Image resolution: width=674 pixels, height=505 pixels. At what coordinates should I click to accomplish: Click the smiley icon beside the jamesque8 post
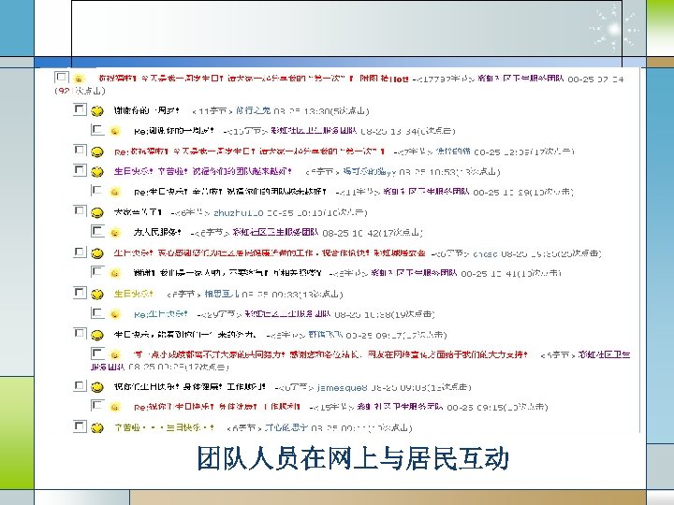pyautogui.click(x=97, y=387)
